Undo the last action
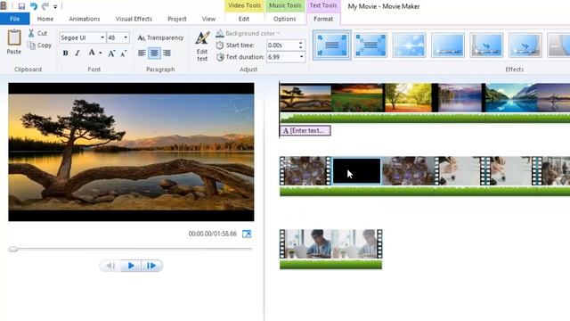 (34, 6)
